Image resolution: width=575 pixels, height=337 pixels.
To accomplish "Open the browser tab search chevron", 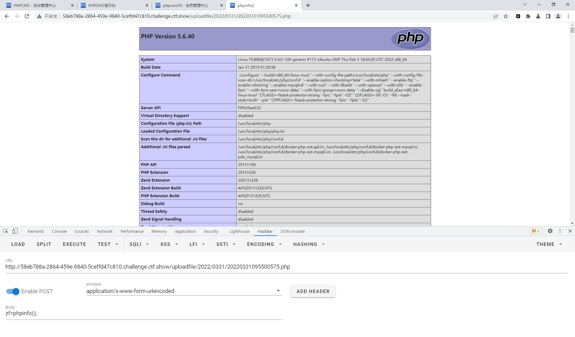I will point(524,5).
